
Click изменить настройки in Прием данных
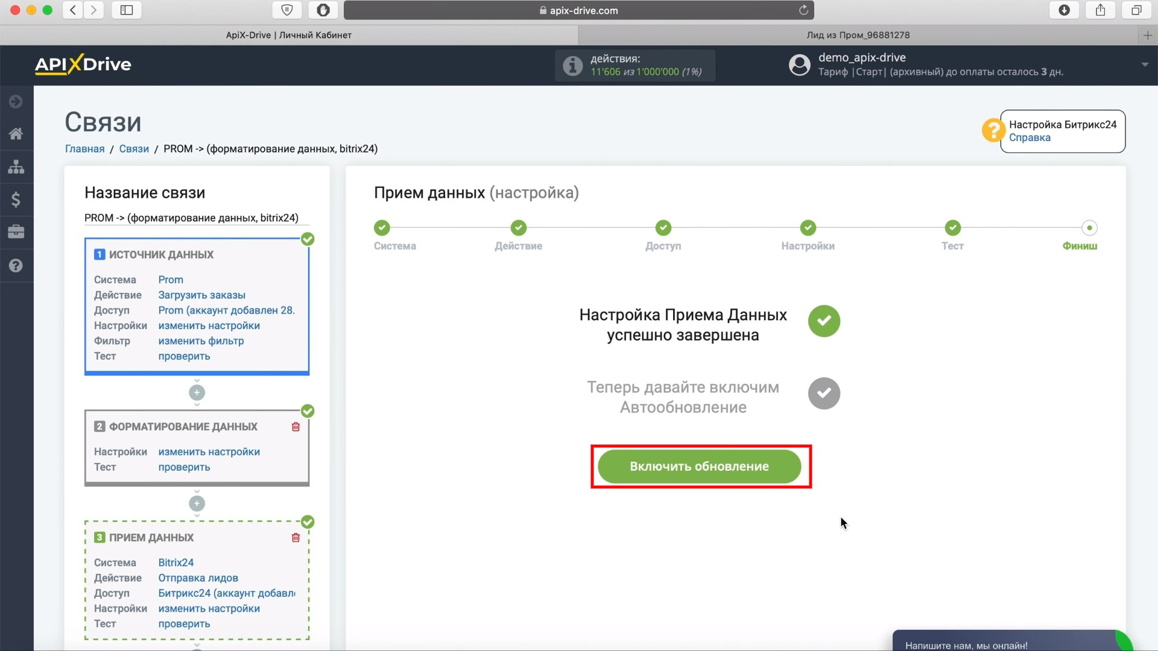point(209,609)
